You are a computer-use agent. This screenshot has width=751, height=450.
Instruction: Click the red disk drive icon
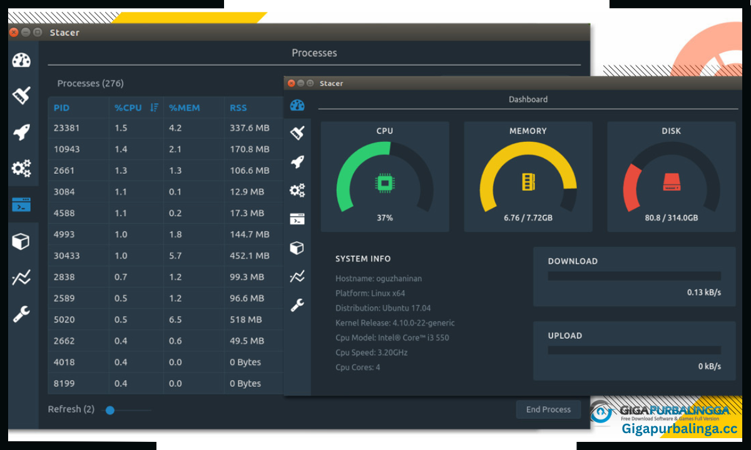coord(672,182)
